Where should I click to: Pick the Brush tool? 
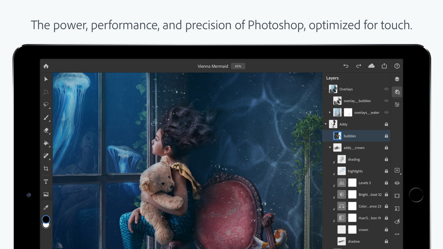click(x=46, y=118)
